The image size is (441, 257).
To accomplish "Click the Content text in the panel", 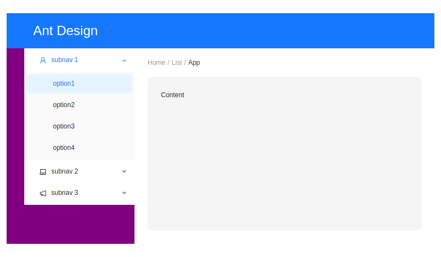I will coord(173,95).
